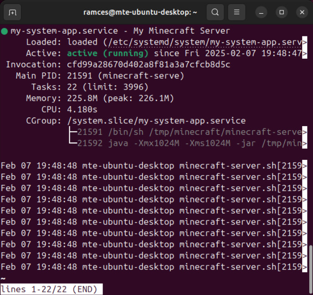Click the window title ramces@mte-ubuntu-desktop
This screenshot has height=295, width=313.
pyautogui.click(x=140, y=12)
